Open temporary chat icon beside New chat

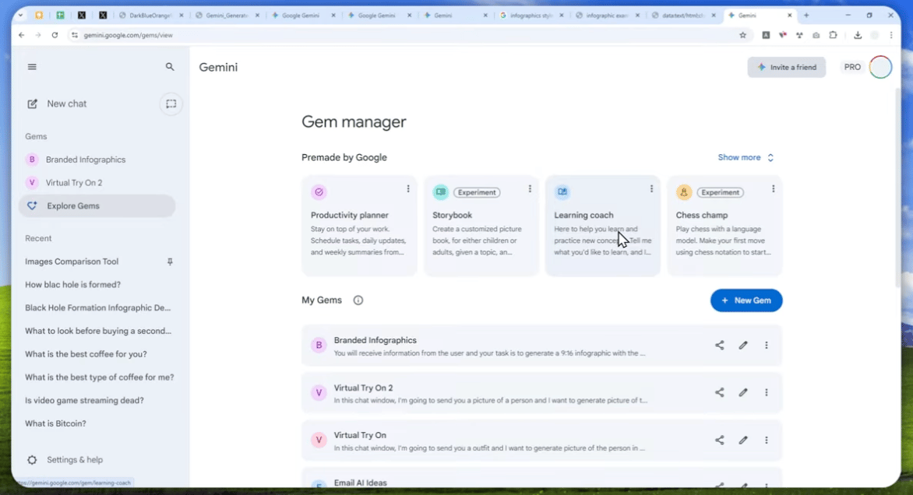[x=171, y=104]
